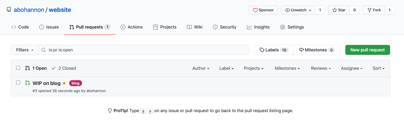
Task: Show the 2 Closed pull requests
Action: click(x=64, y=68)
